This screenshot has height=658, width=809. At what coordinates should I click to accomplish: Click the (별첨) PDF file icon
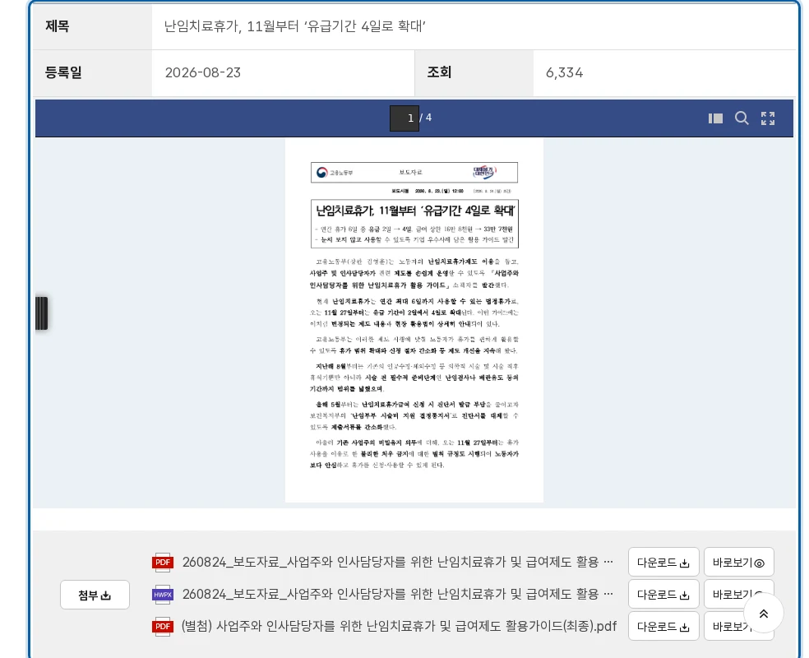click(163, 627)
